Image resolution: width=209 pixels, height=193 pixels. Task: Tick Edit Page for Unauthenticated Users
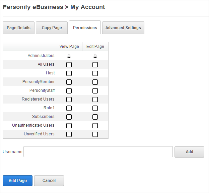point(95,126)
